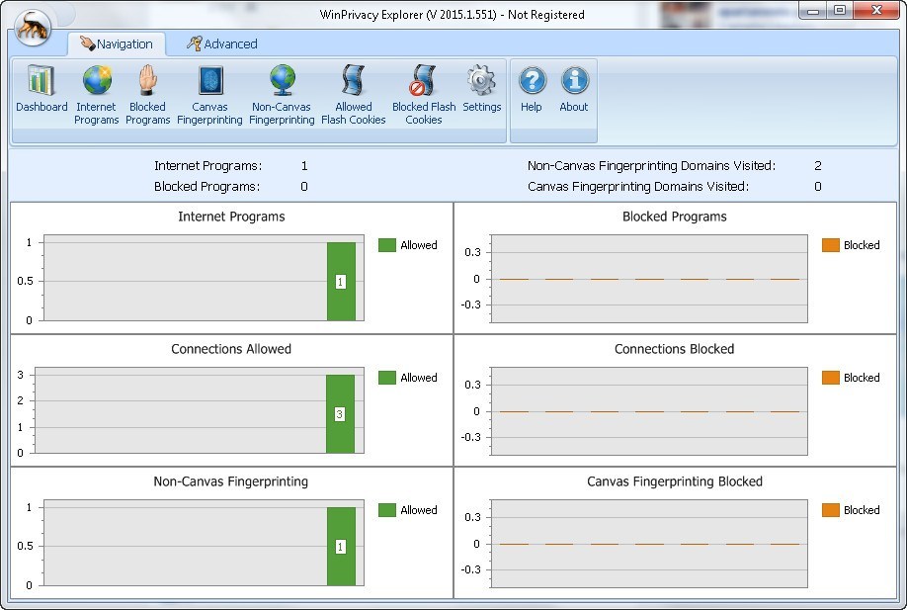This screenshot has width=907, height=610.
Task: Click the Internet Programs chart title
Action: point(231,217)
